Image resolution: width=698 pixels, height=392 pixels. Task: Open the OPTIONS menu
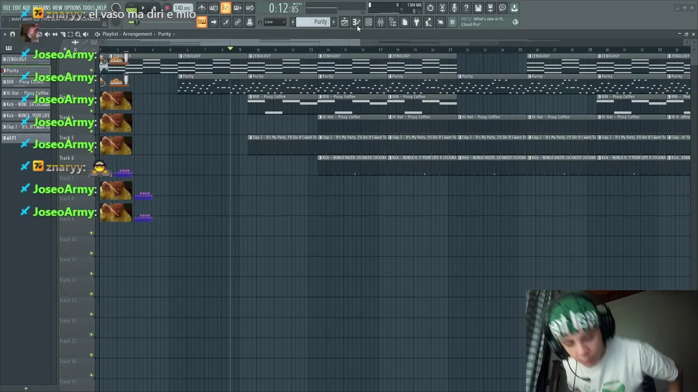(x=73, y=8)
